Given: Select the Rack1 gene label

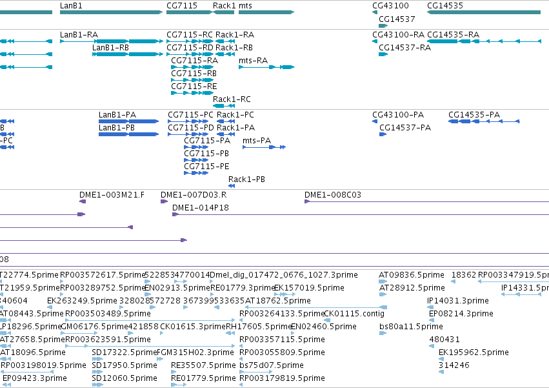Looking at the screenshot, I should [x=224, y=6].
